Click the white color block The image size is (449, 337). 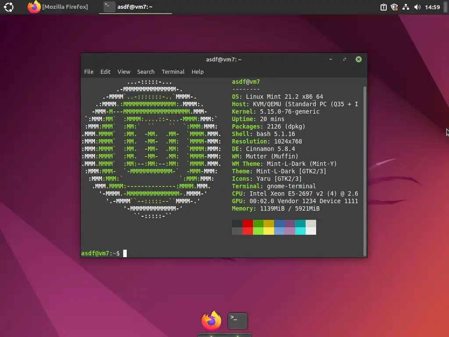pos(311,231)
